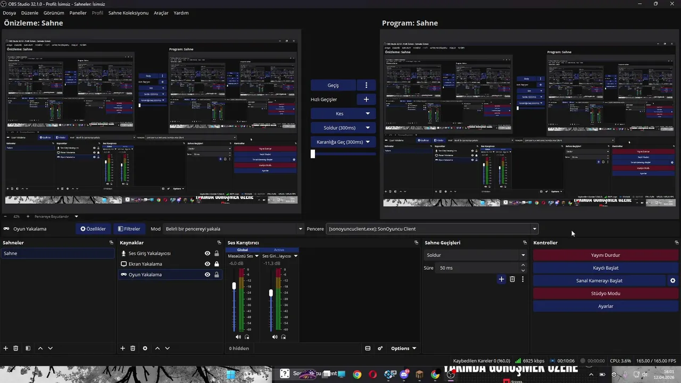Viewport: 681px width, 383px height.
Task: Open Ses Giri...layıcısı channel dropdown arrow
Action: pos(295,256)
